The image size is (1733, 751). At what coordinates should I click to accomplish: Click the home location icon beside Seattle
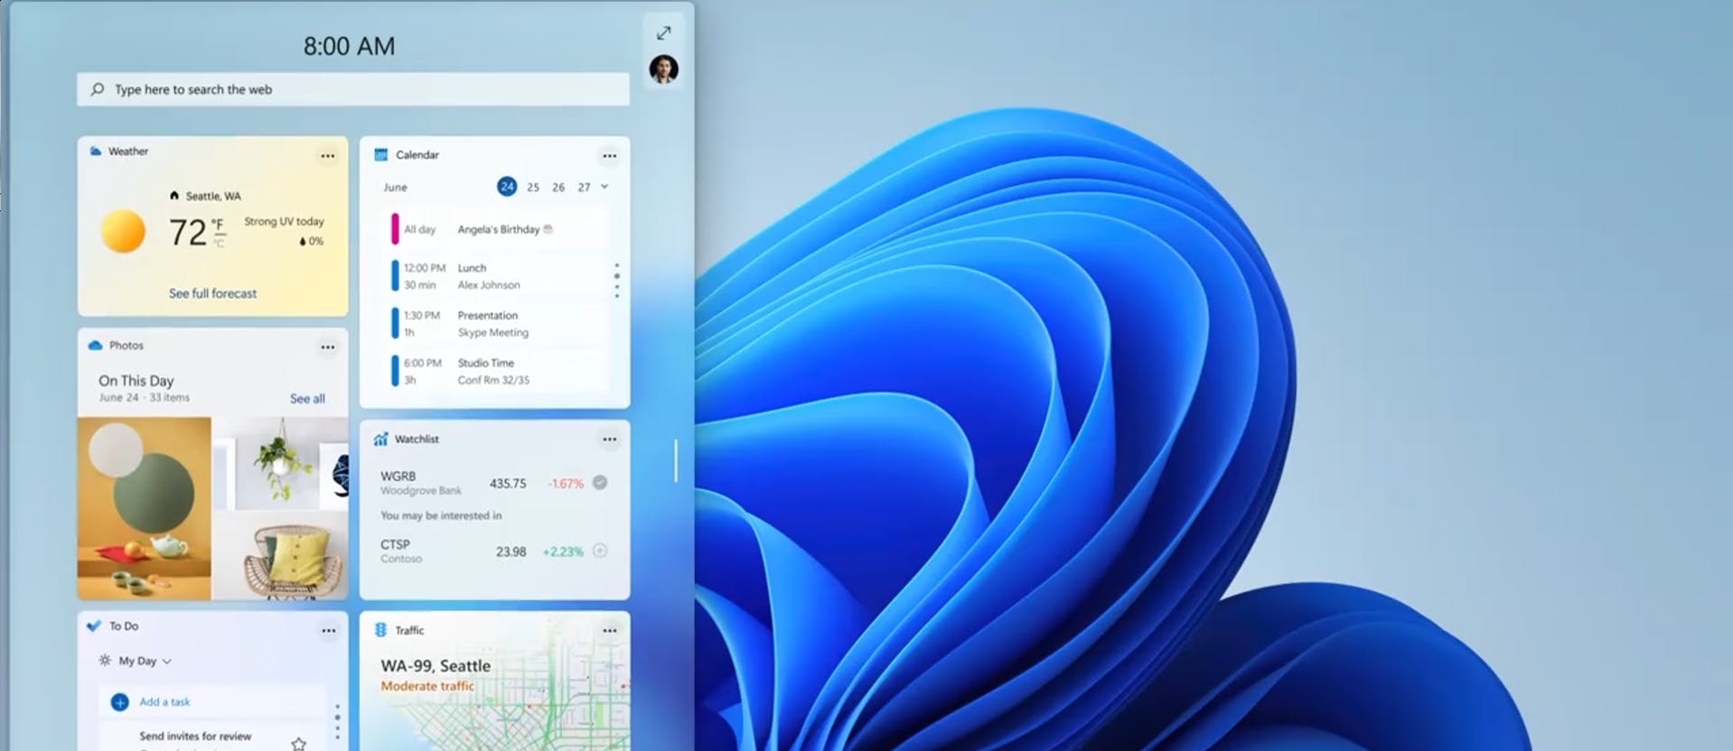tap(174, 196)
